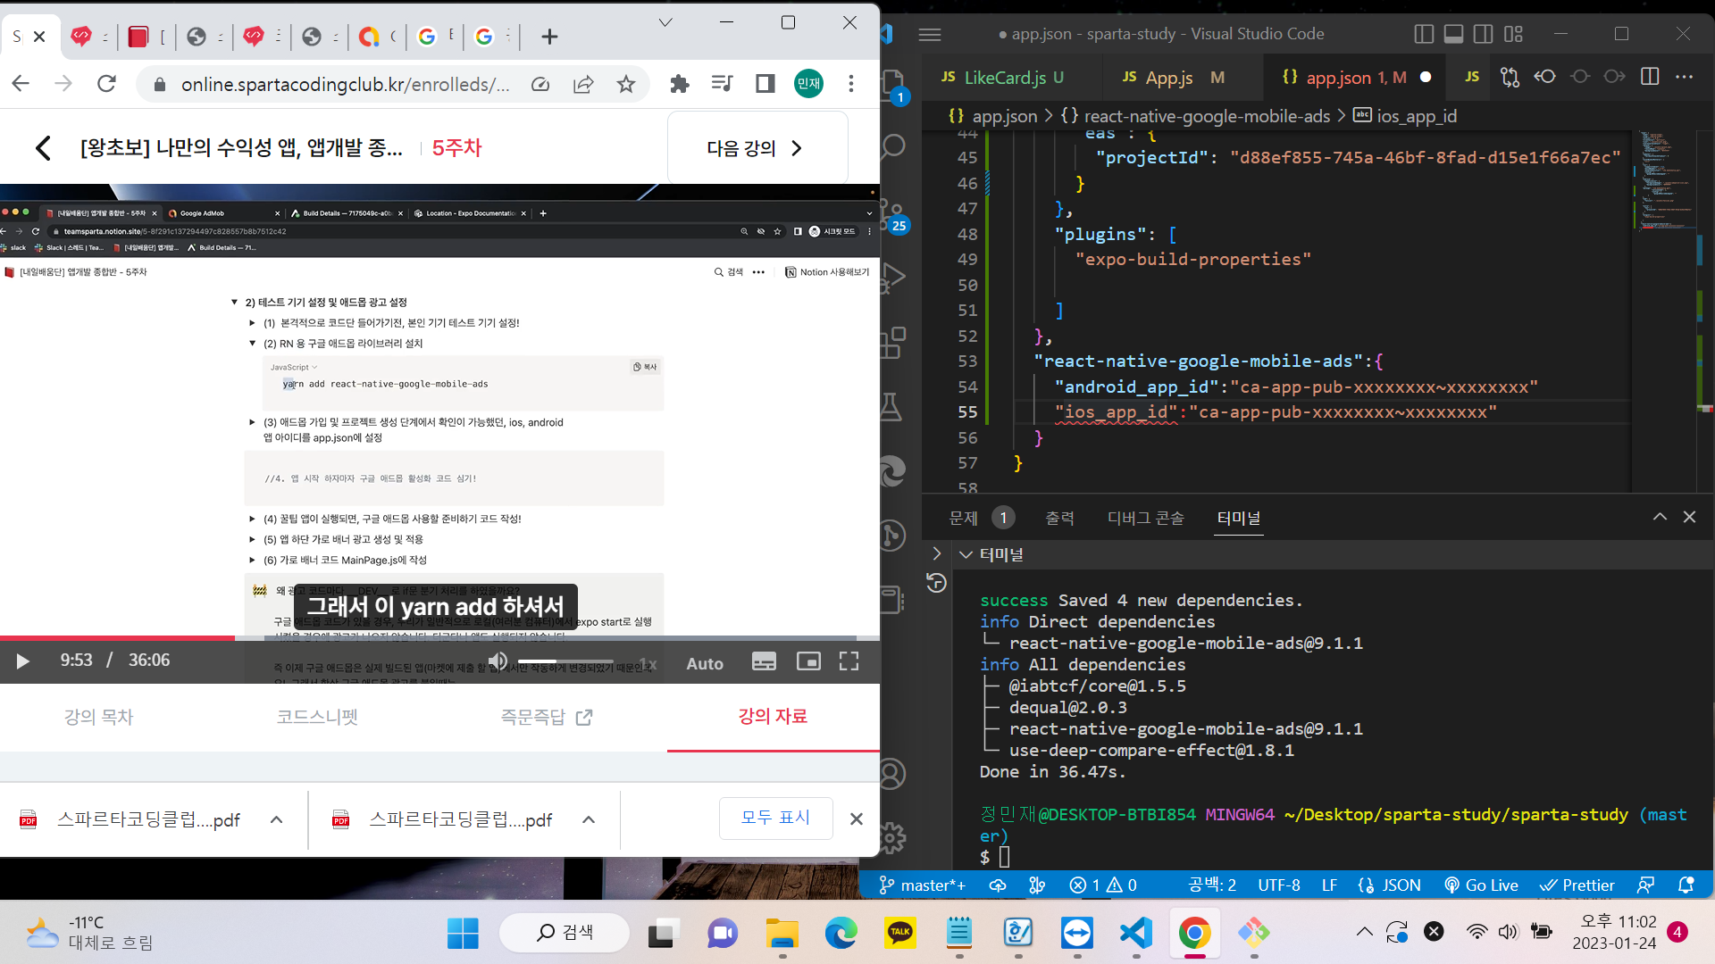Toggle video subtitles icon
Viewport: 1715px width, 964px height.
[x=764, y=661]
